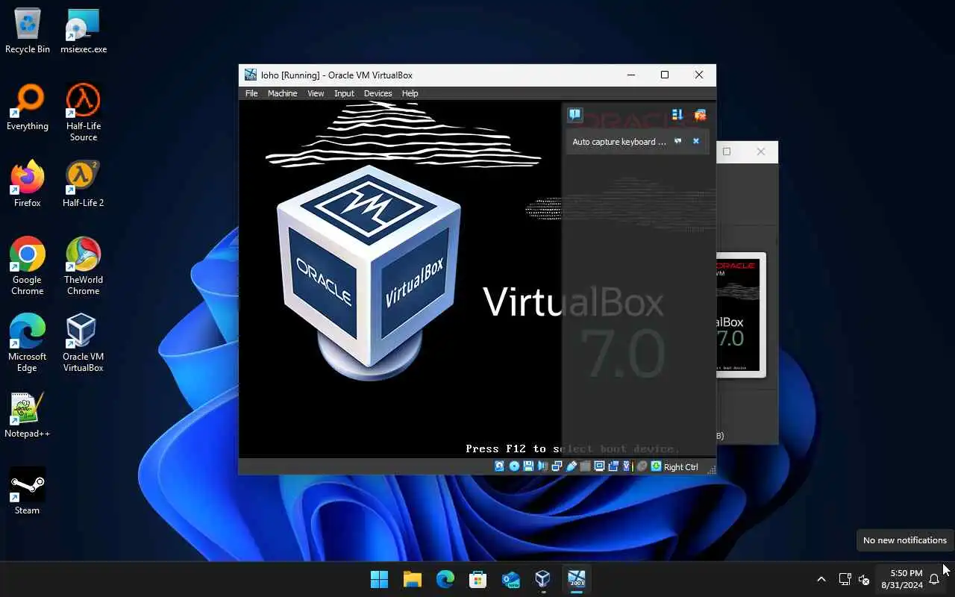The width and height of the screenshot is (955, 597).
Task: Click the network adapters status icon
Action: [557, 466]
